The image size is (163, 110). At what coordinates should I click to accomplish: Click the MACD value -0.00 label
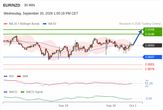[x=148, y=98]
